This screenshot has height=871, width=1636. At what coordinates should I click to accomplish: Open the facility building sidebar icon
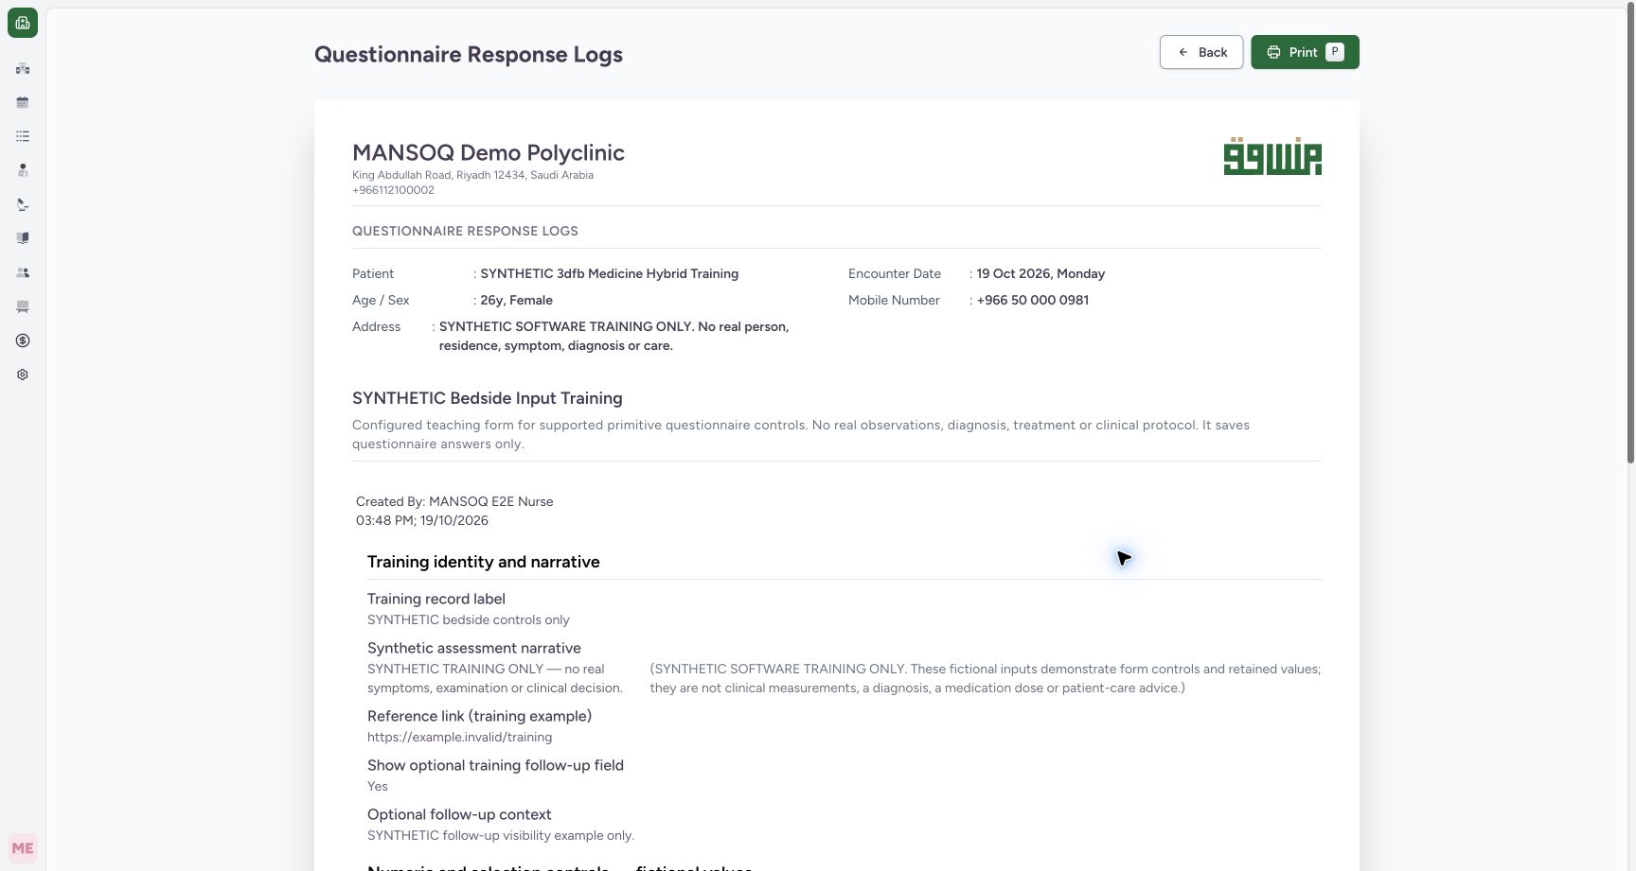click(x=23, y=68)
